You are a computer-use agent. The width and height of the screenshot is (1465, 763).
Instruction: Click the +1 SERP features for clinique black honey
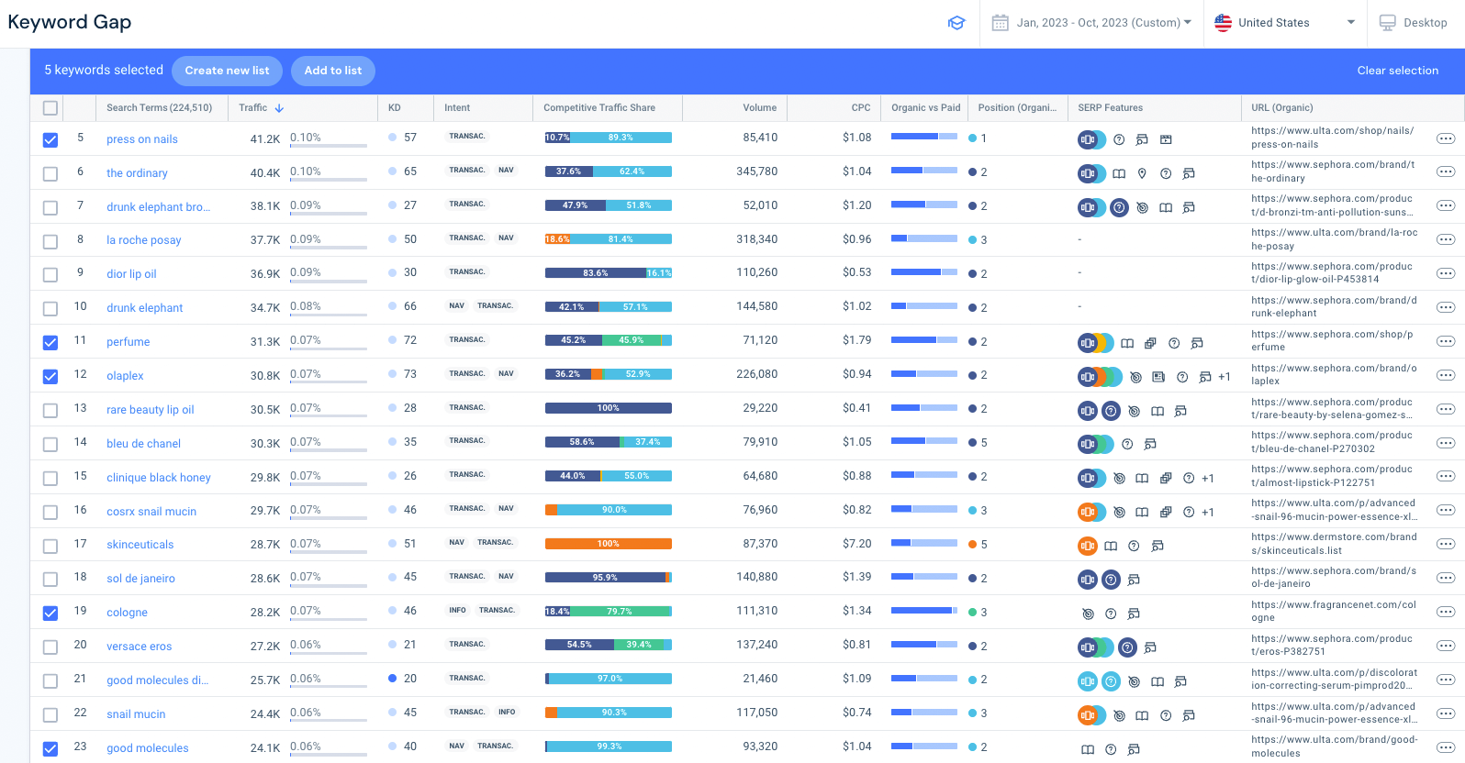point(1208,478)
